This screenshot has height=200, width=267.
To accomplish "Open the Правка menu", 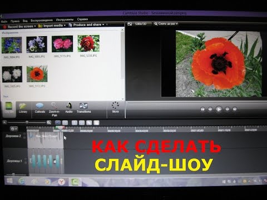I will (15, 21).
